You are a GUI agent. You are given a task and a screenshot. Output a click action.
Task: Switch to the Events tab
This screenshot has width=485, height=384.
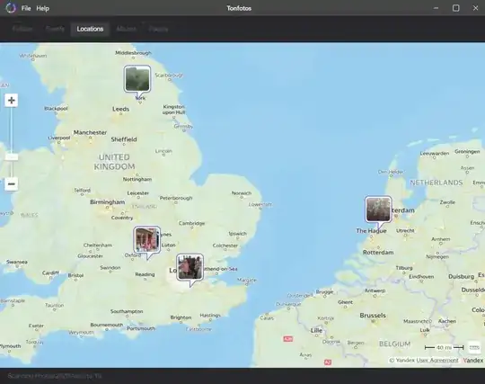click(55, 29)
